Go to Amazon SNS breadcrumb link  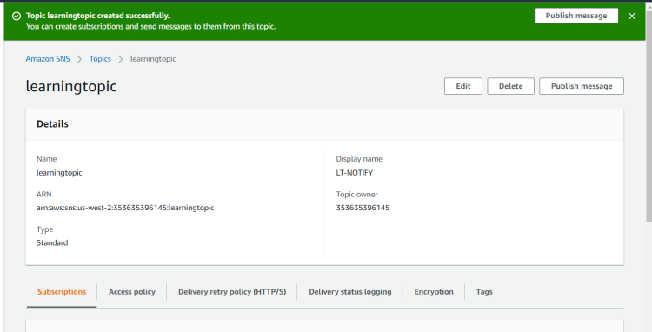click(48, 59)
